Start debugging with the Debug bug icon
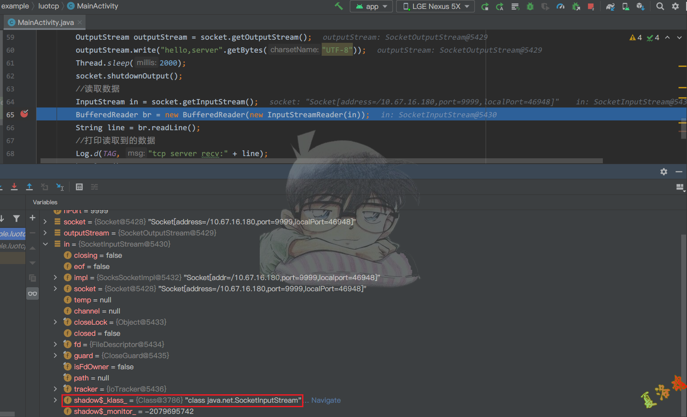687x417 pixels. click(530, 6)
